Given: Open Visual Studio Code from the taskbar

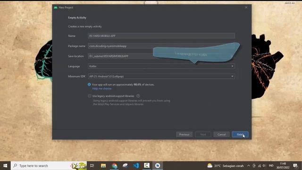Looking at the screenshot, I should click(136, 166).
